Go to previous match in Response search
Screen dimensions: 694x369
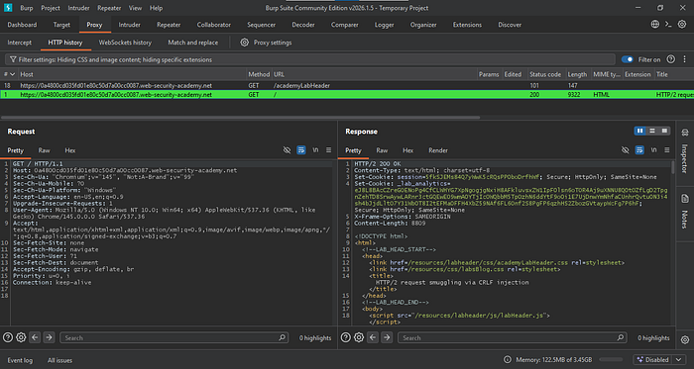click(373, 337)
